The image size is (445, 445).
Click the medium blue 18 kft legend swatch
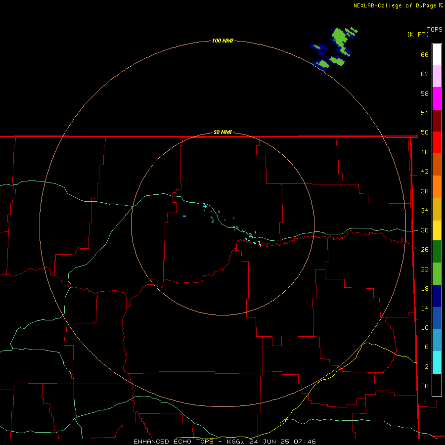(437, 318)
